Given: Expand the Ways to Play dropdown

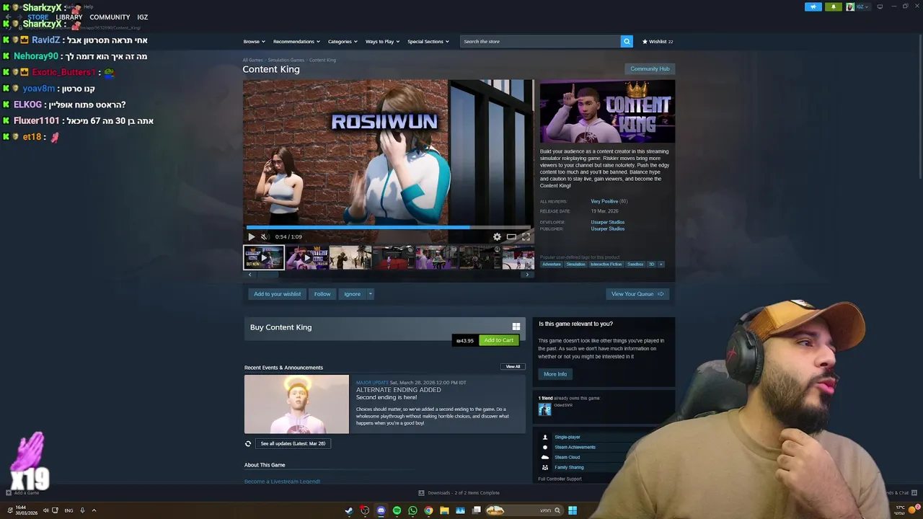Looking at the screenshot, I should [382, 41].
